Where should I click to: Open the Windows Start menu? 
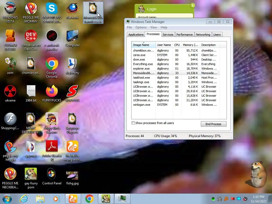7,199
